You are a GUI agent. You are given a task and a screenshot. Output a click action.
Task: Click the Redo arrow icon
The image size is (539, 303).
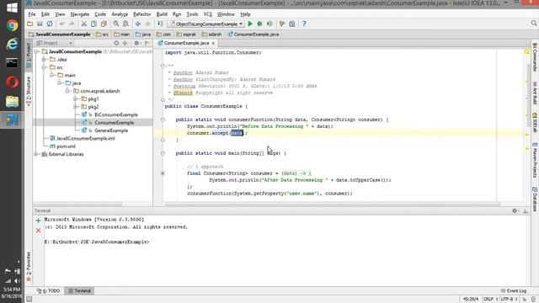coord(72,24)
